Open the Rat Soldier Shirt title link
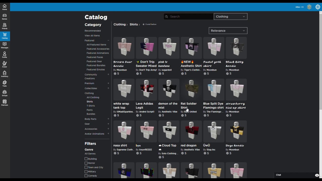Screen dimensions: 322x181 188,106
